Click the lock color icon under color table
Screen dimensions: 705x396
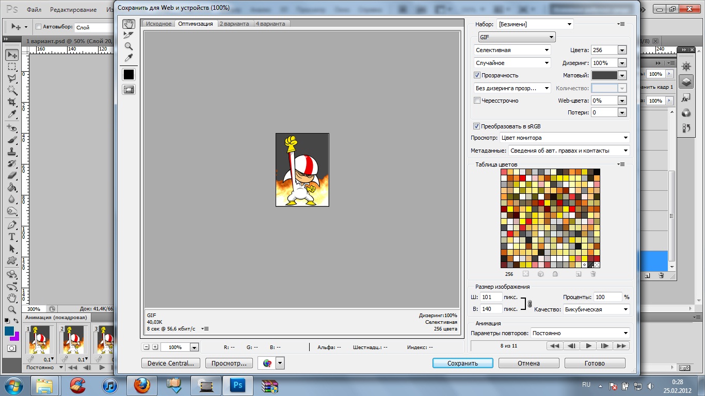[555, 274]
